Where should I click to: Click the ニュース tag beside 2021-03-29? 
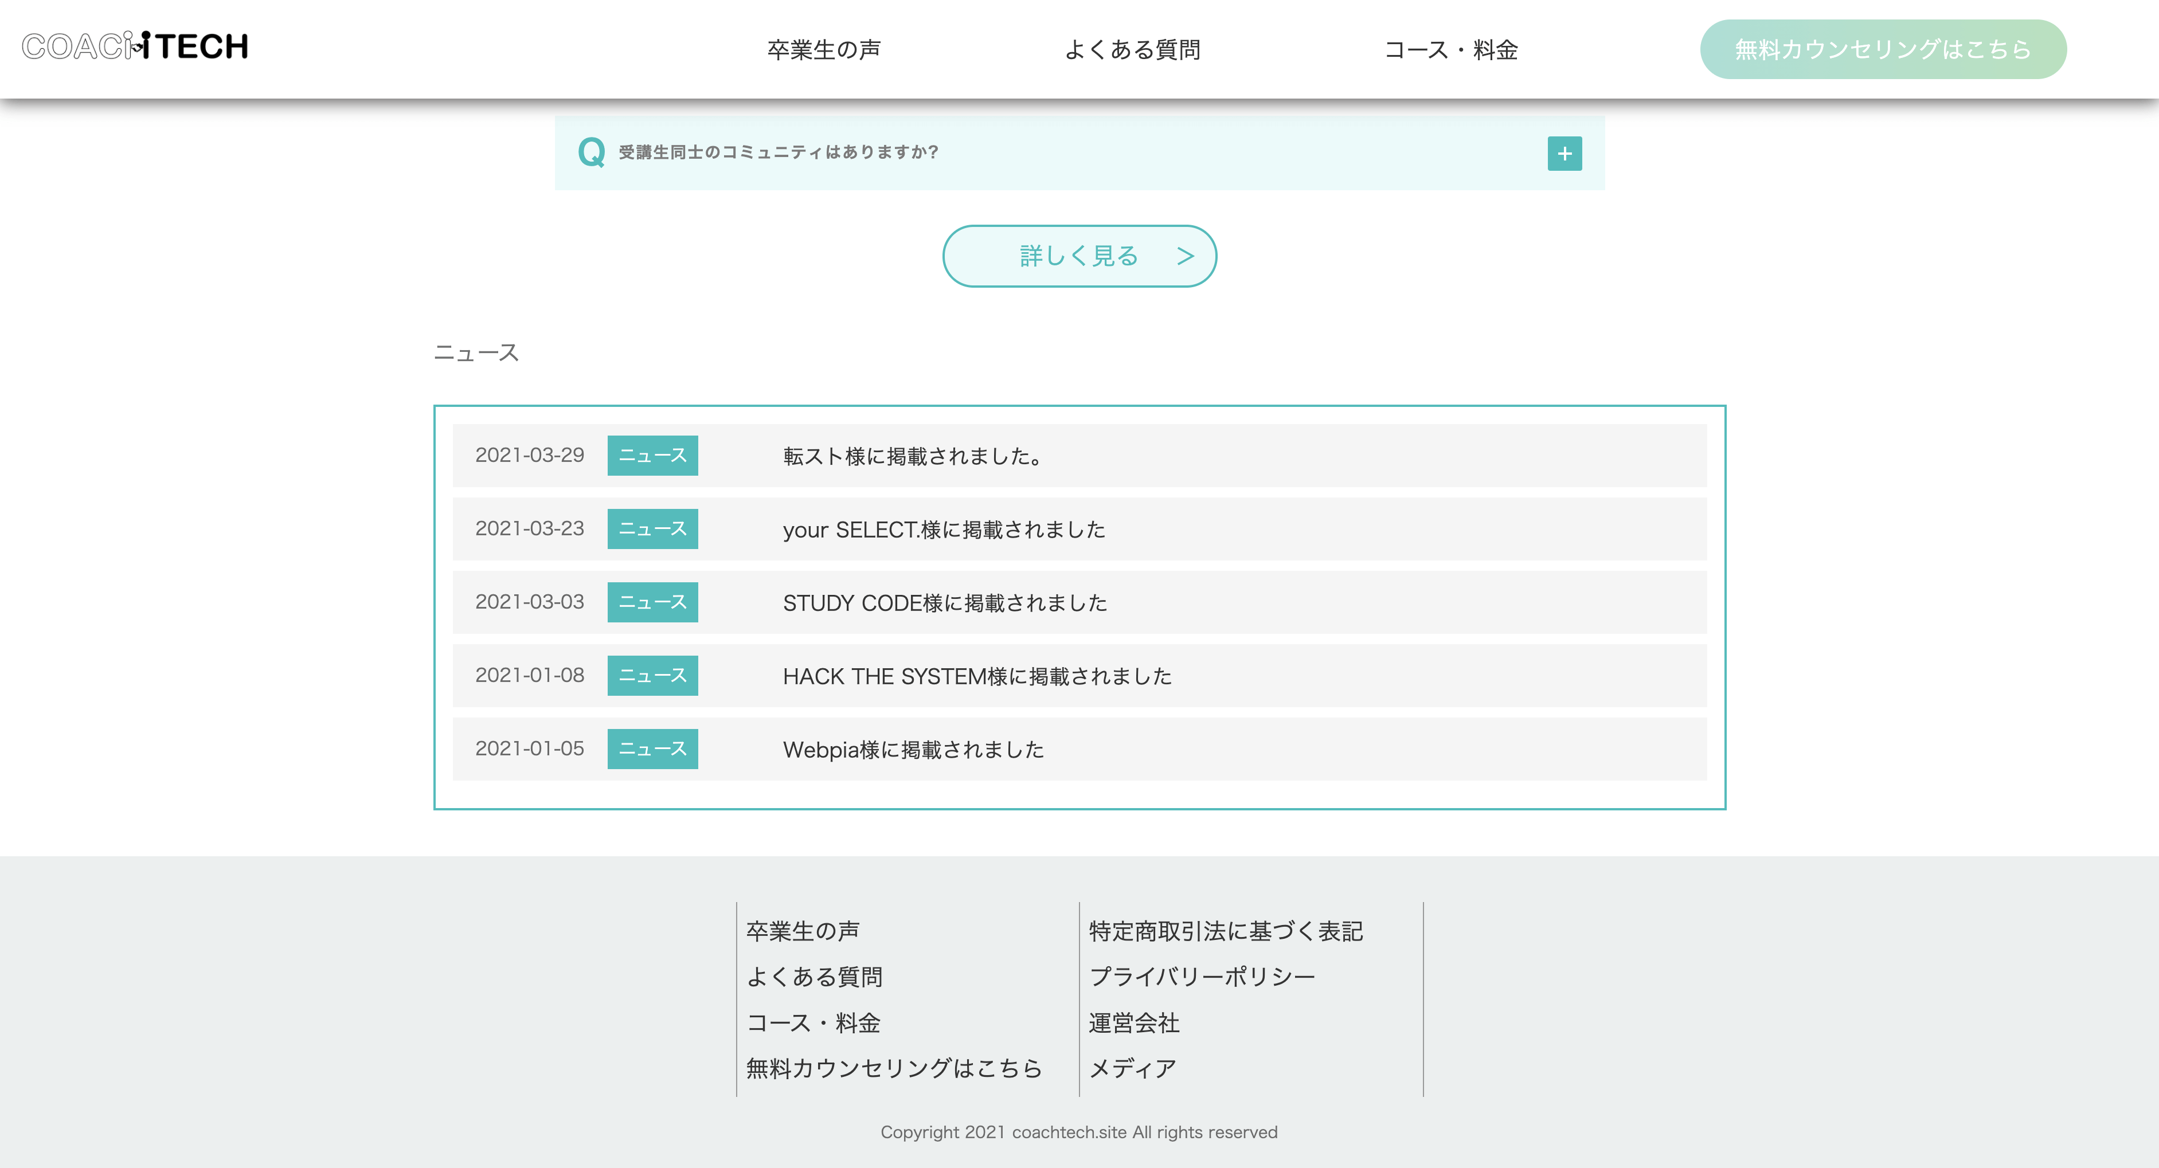(652, 456)
